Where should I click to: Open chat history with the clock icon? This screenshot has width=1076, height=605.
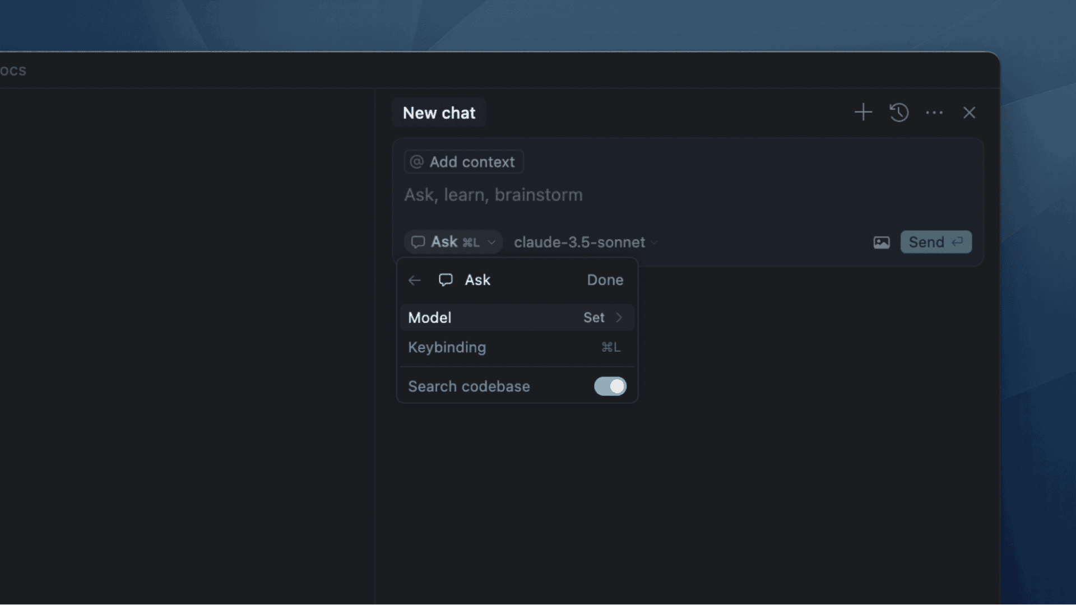coord(899,112)
